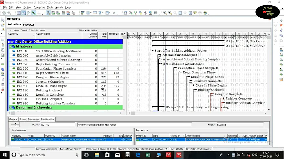
Task: Open the dropdown arrow after Print Preview
Action: 13,14
